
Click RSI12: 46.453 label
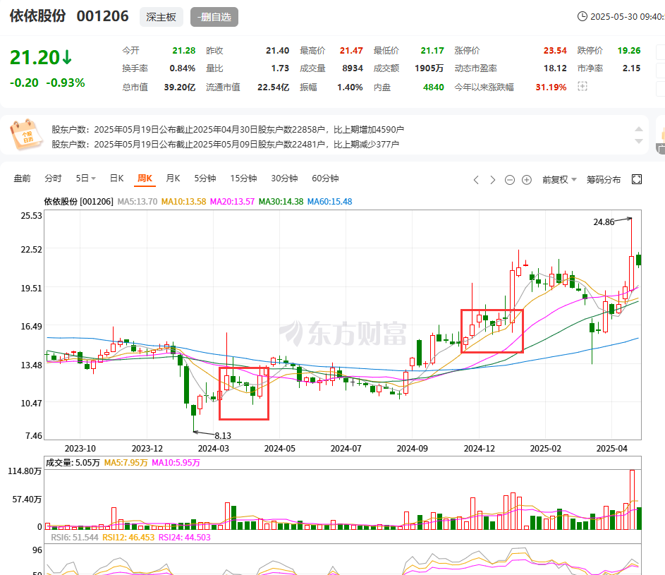pos(128,537)
